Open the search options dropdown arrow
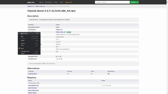The image size is (168, 94). pyautogui.click(x=138, y=2)
